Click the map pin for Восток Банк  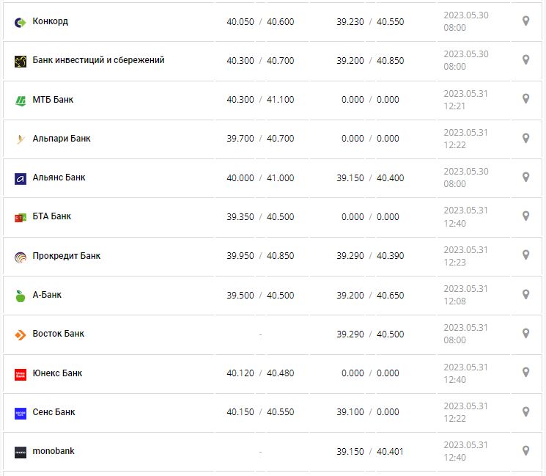coord(525,333)
